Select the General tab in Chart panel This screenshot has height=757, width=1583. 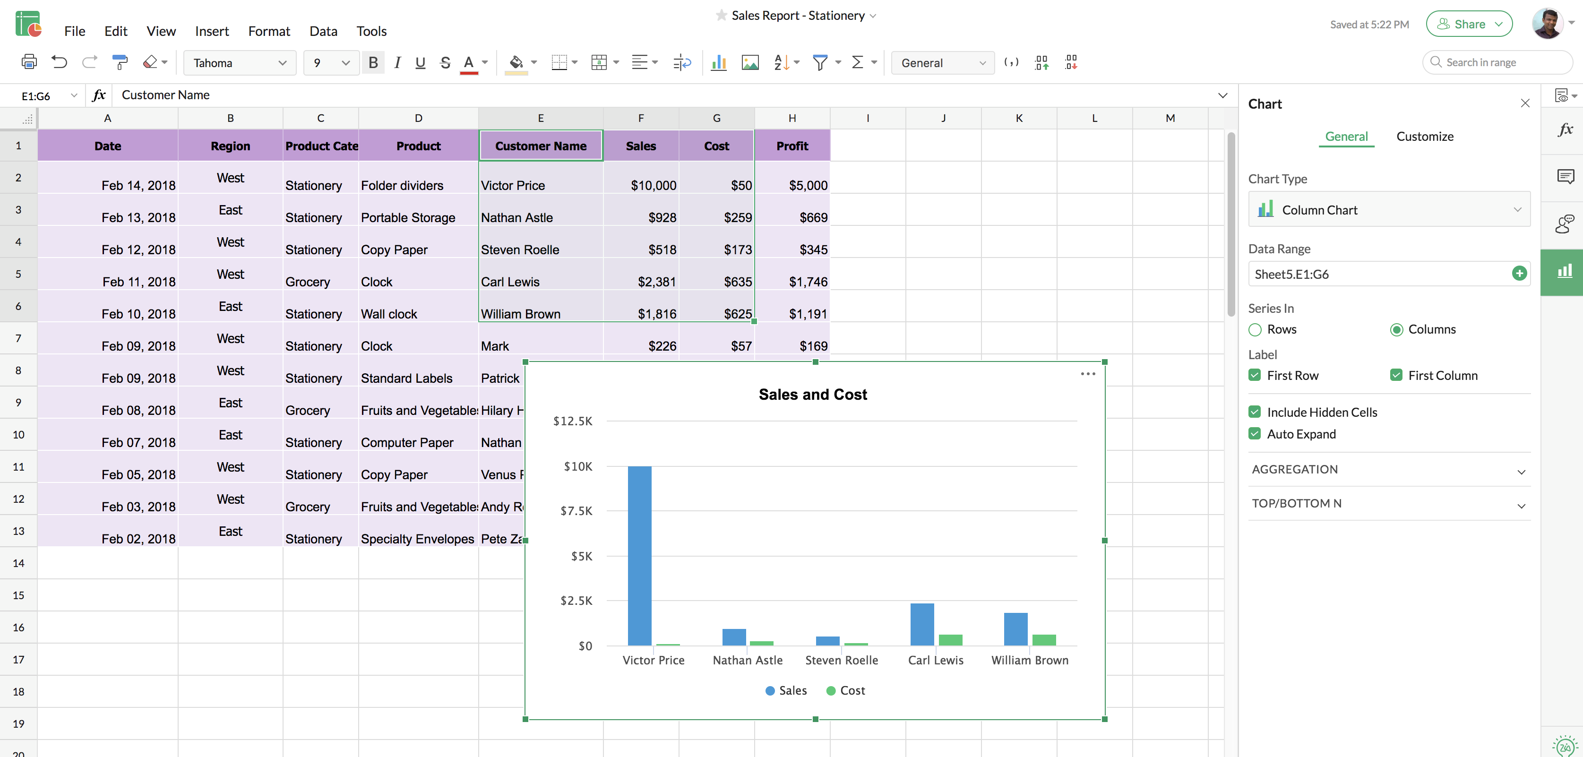pos(1346,136)
